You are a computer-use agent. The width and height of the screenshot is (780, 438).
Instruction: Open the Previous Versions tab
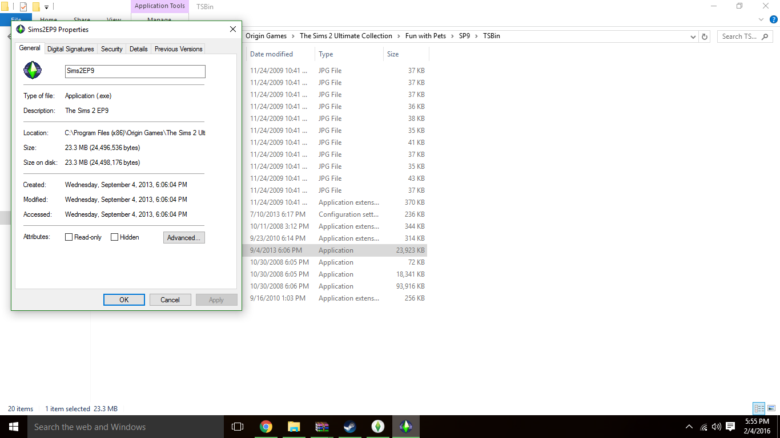178,49
